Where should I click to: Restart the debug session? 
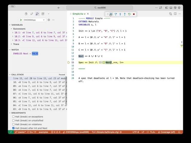click(x=129, y=14)
